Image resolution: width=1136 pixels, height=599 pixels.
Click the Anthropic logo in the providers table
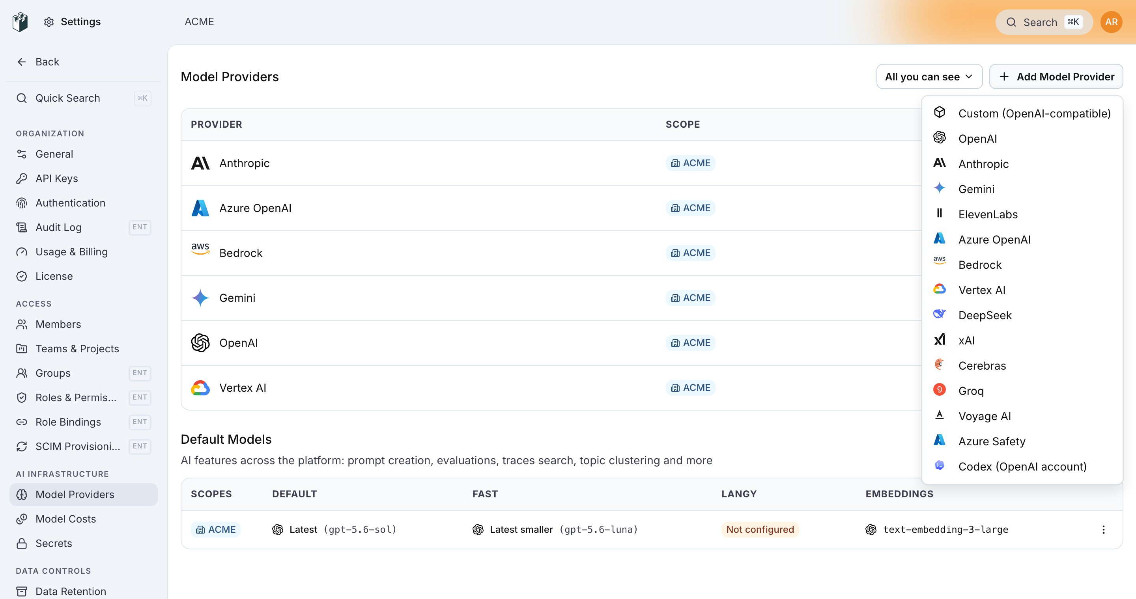[200, 164]
